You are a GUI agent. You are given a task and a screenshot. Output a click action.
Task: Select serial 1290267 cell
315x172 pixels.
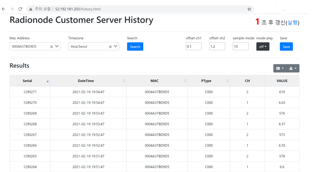pyautogui.click(x=30, y=135)
